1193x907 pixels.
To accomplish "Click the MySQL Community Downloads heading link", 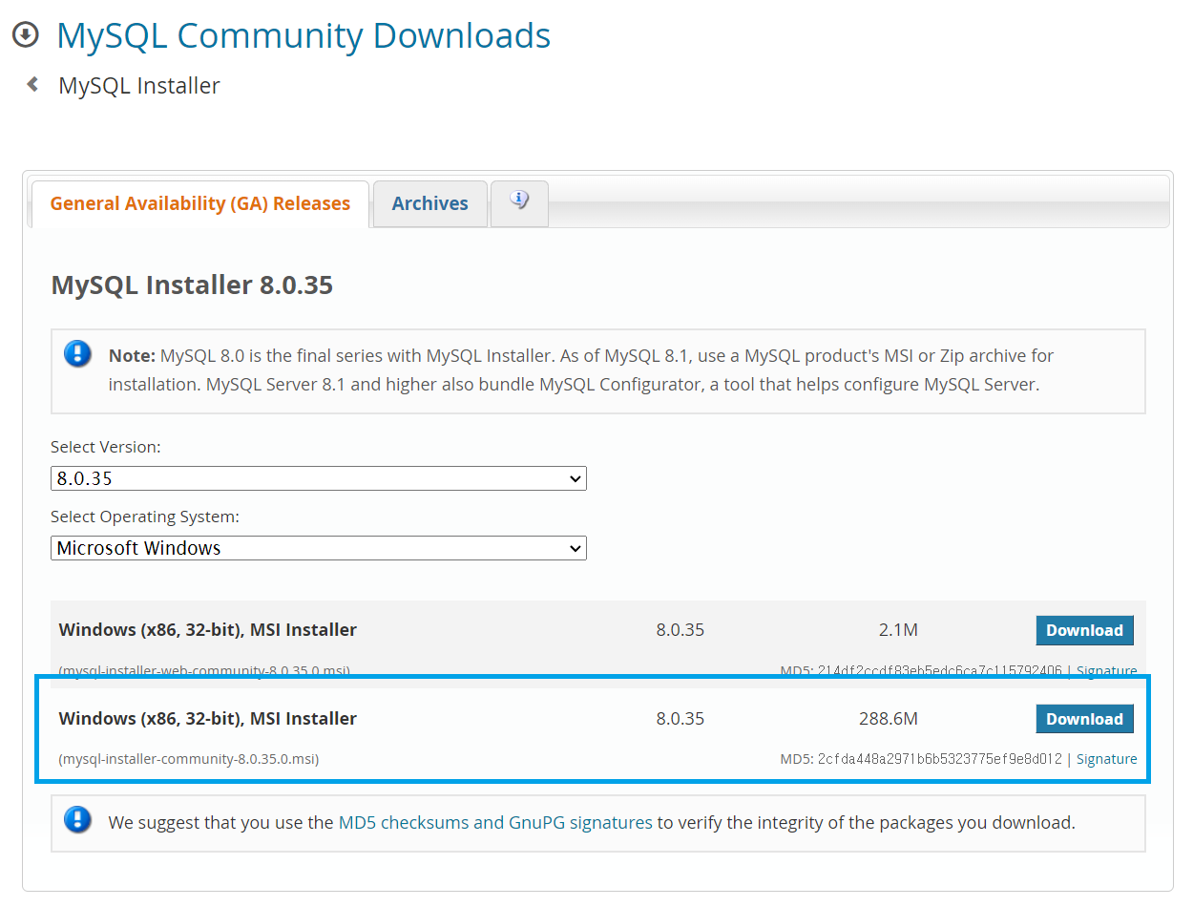I will (303, 35).
